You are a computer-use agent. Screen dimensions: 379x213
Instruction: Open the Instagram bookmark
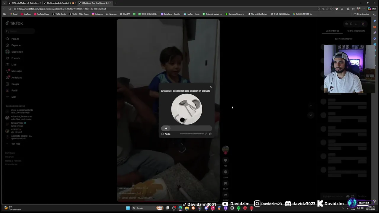pos(97,14)
